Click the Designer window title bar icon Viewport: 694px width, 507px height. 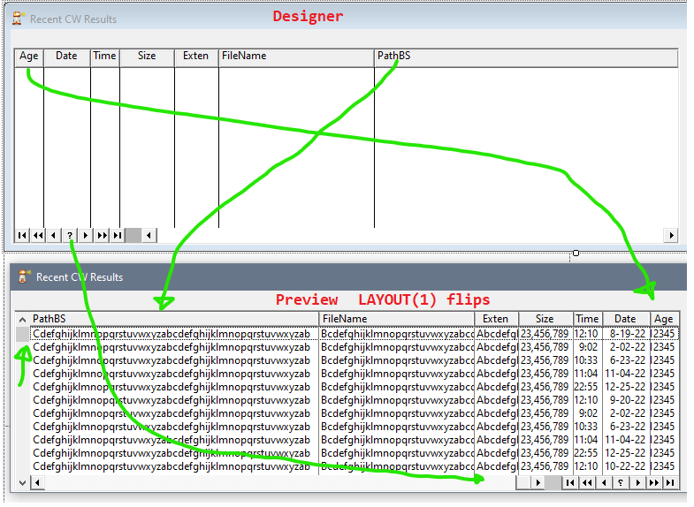tap(17, 19)
